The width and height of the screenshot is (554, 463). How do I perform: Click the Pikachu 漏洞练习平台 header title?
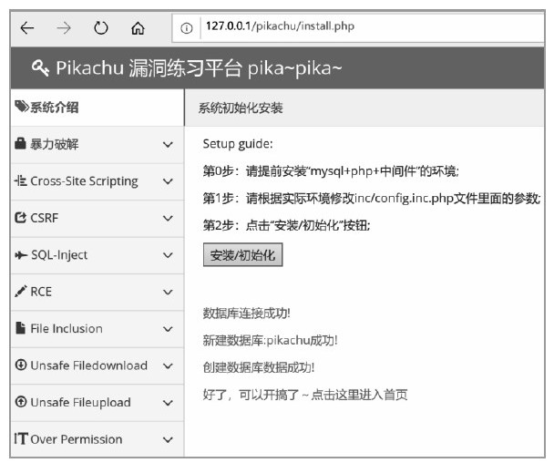tap(199, 67)
